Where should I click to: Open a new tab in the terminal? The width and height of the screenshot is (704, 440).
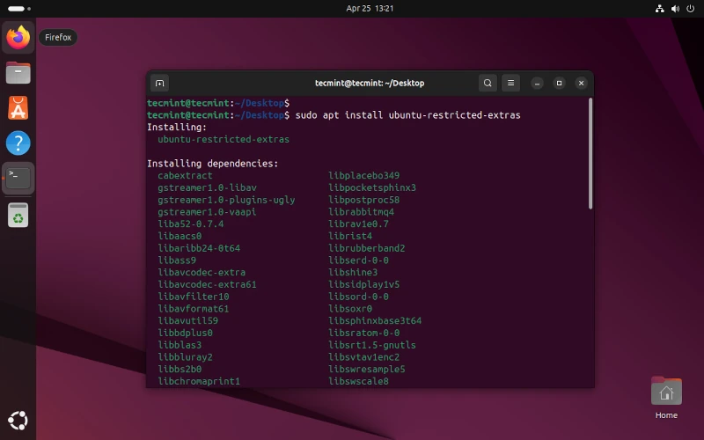coord(160,84)
